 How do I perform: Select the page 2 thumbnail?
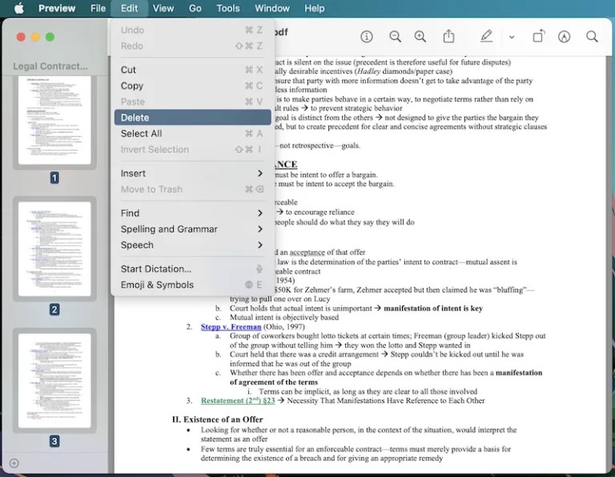(54, 249)
